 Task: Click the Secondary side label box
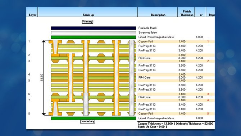(87, 121)
